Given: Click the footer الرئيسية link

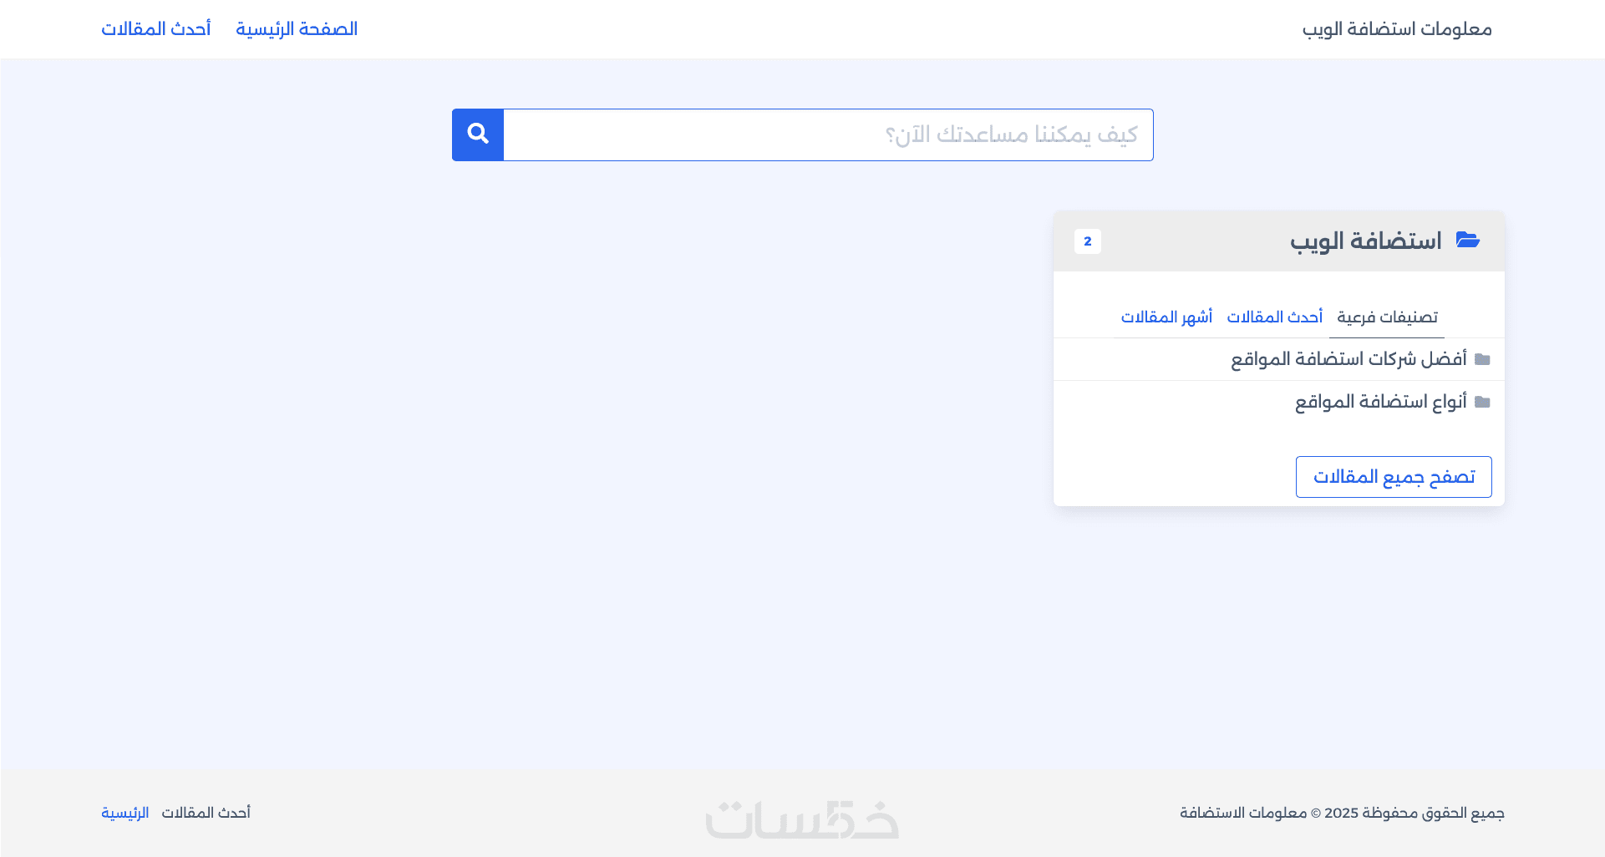Looking at the screenshot, I should [125, 813].
